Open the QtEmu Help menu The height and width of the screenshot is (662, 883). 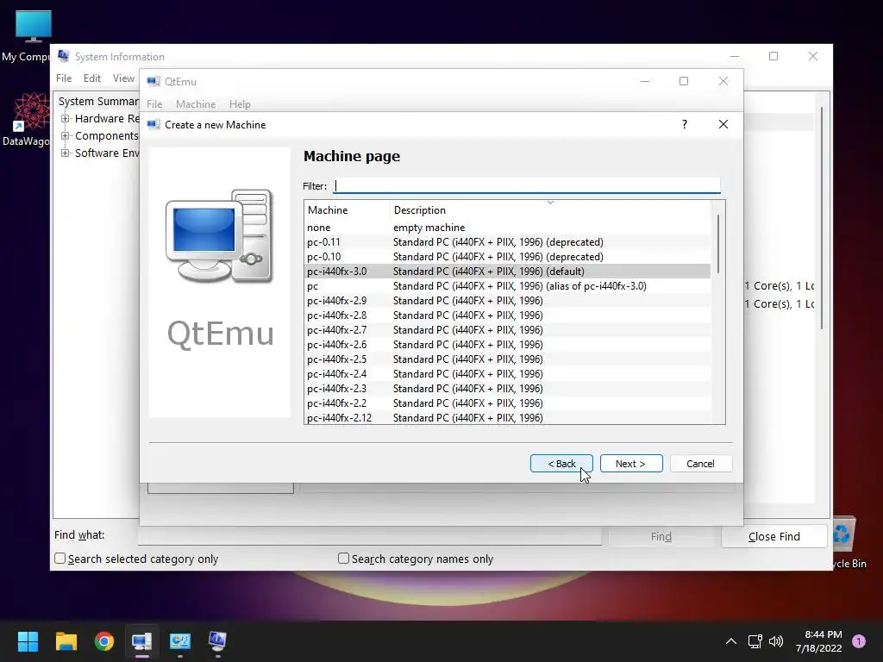[x=240, y=104]
